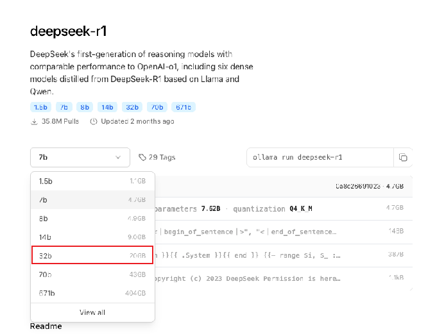Screen dimensions: 428x336
Task: Click the ollama run deepseek-r1 command field
Action: pos(320,157)
